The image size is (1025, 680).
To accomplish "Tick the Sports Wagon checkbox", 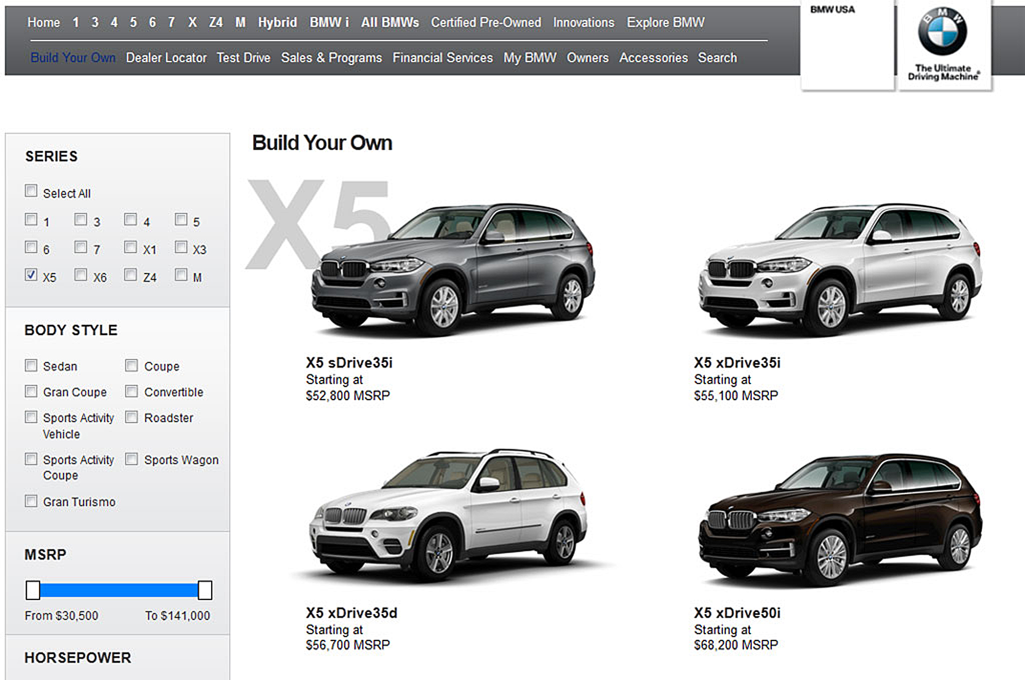I will tap(132, 459).
